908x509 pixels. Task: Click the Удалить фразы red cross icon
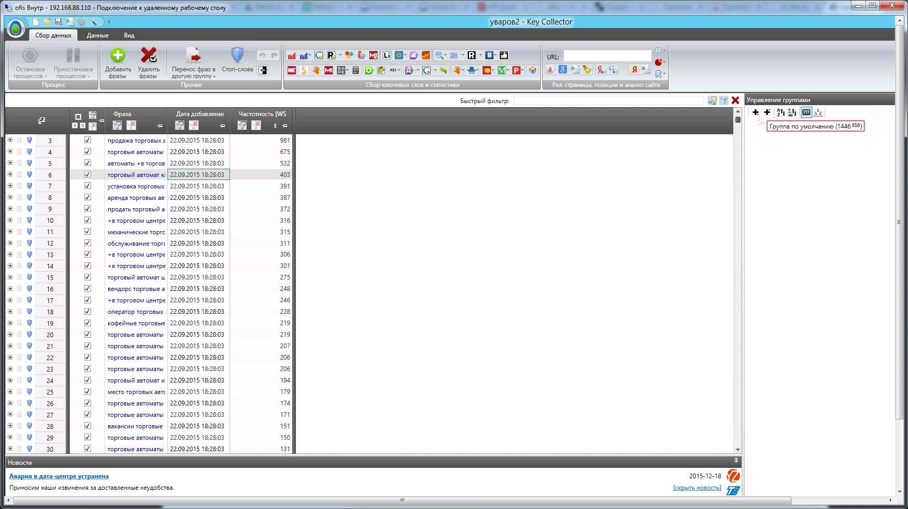149,56
